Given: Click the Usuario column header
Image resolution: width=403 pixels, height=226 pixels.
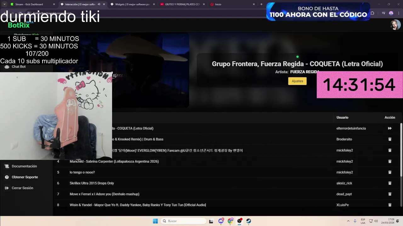Looking at the screenshot, I should point(342,117).
